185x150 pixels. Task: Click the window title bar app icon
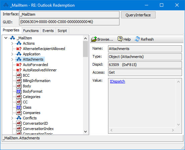pos(6,5)
